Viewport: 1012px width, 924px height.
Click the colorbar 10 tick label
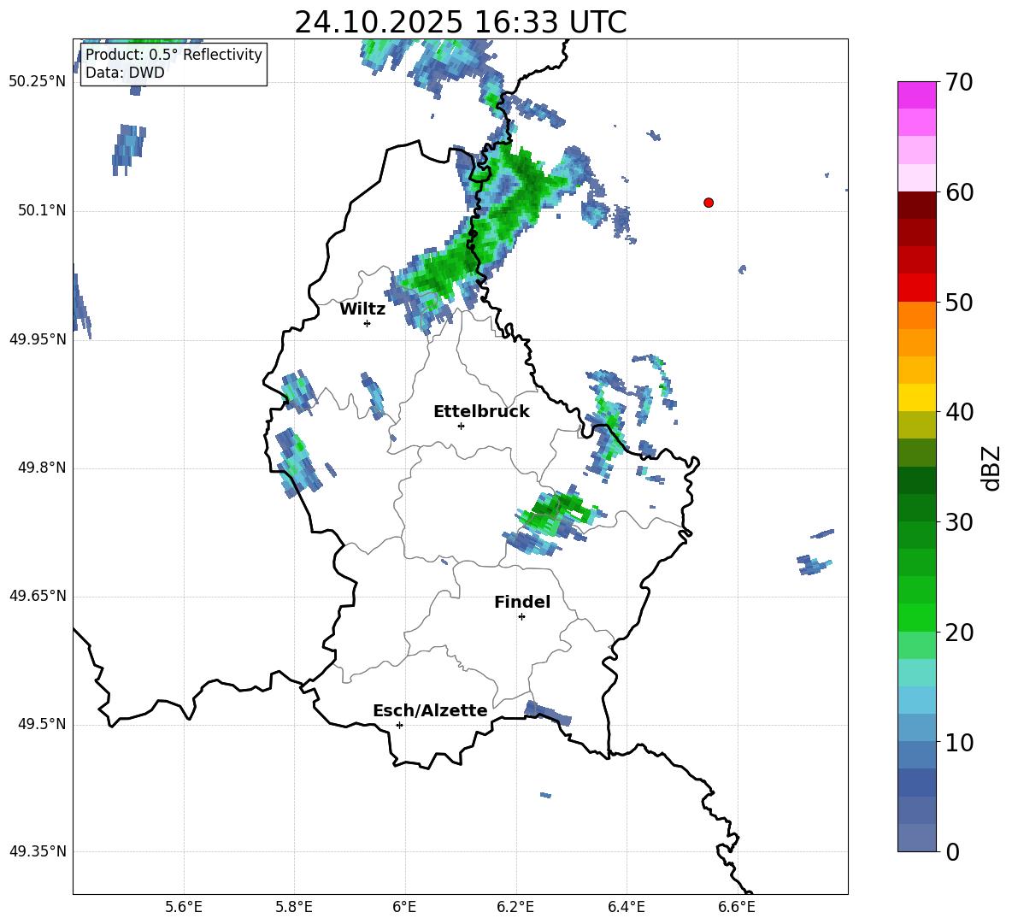click(959, 743)
